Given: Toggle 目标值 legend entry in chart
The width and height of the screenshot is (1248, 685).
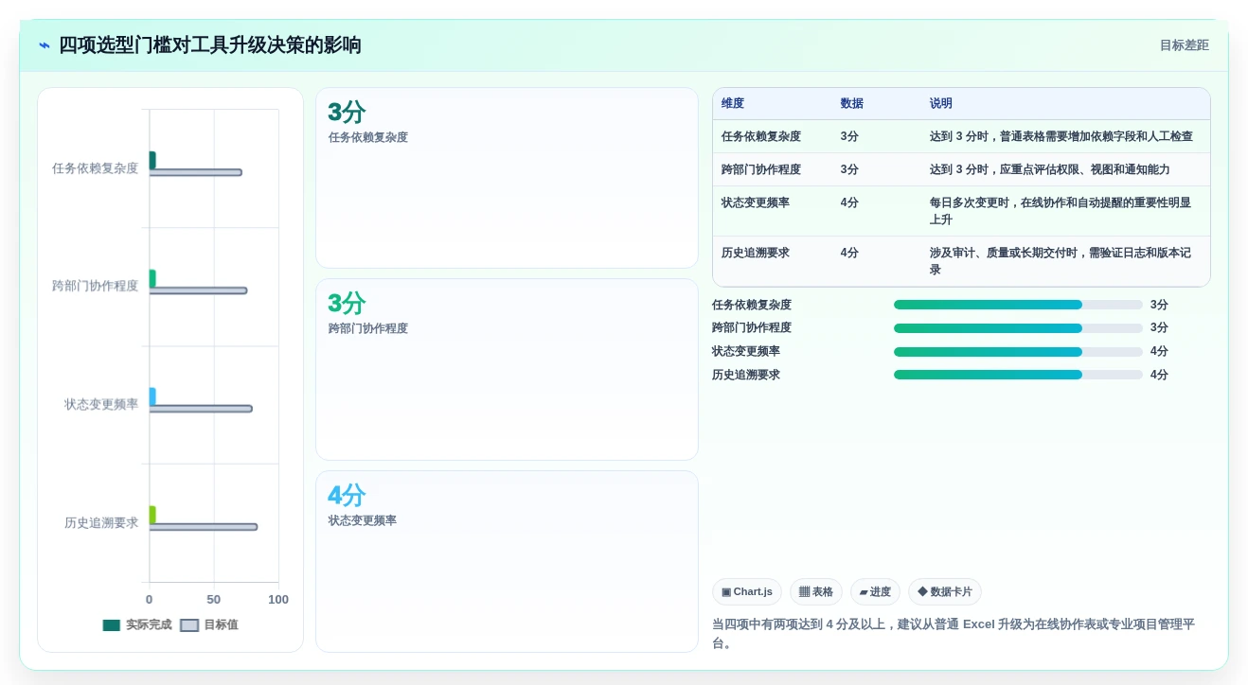Looking at the screenshot, I should tap(209, 625).
